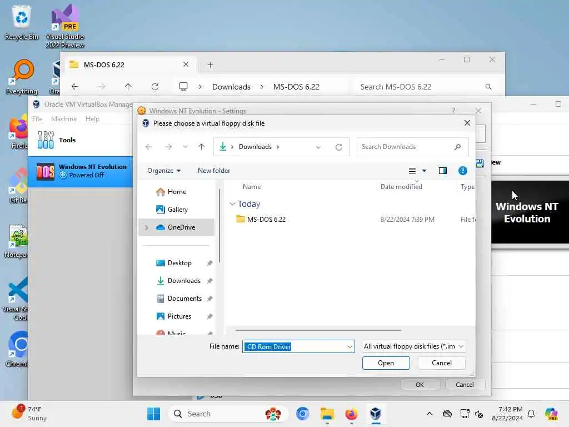Refresh the Downloads listing in file dialog
This screenshot has height=427, width=569.
pyautogui.click(x=339, y=147)
